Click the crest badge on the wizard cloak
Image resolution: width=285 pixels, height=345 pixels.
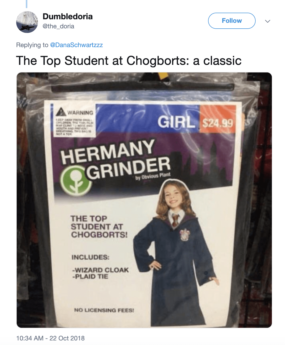[x=185, y=234]
